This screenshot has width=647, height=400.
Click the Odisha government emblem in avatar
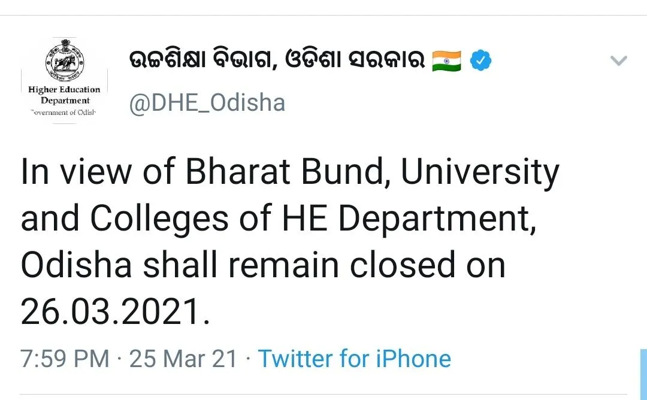[65, 60]
